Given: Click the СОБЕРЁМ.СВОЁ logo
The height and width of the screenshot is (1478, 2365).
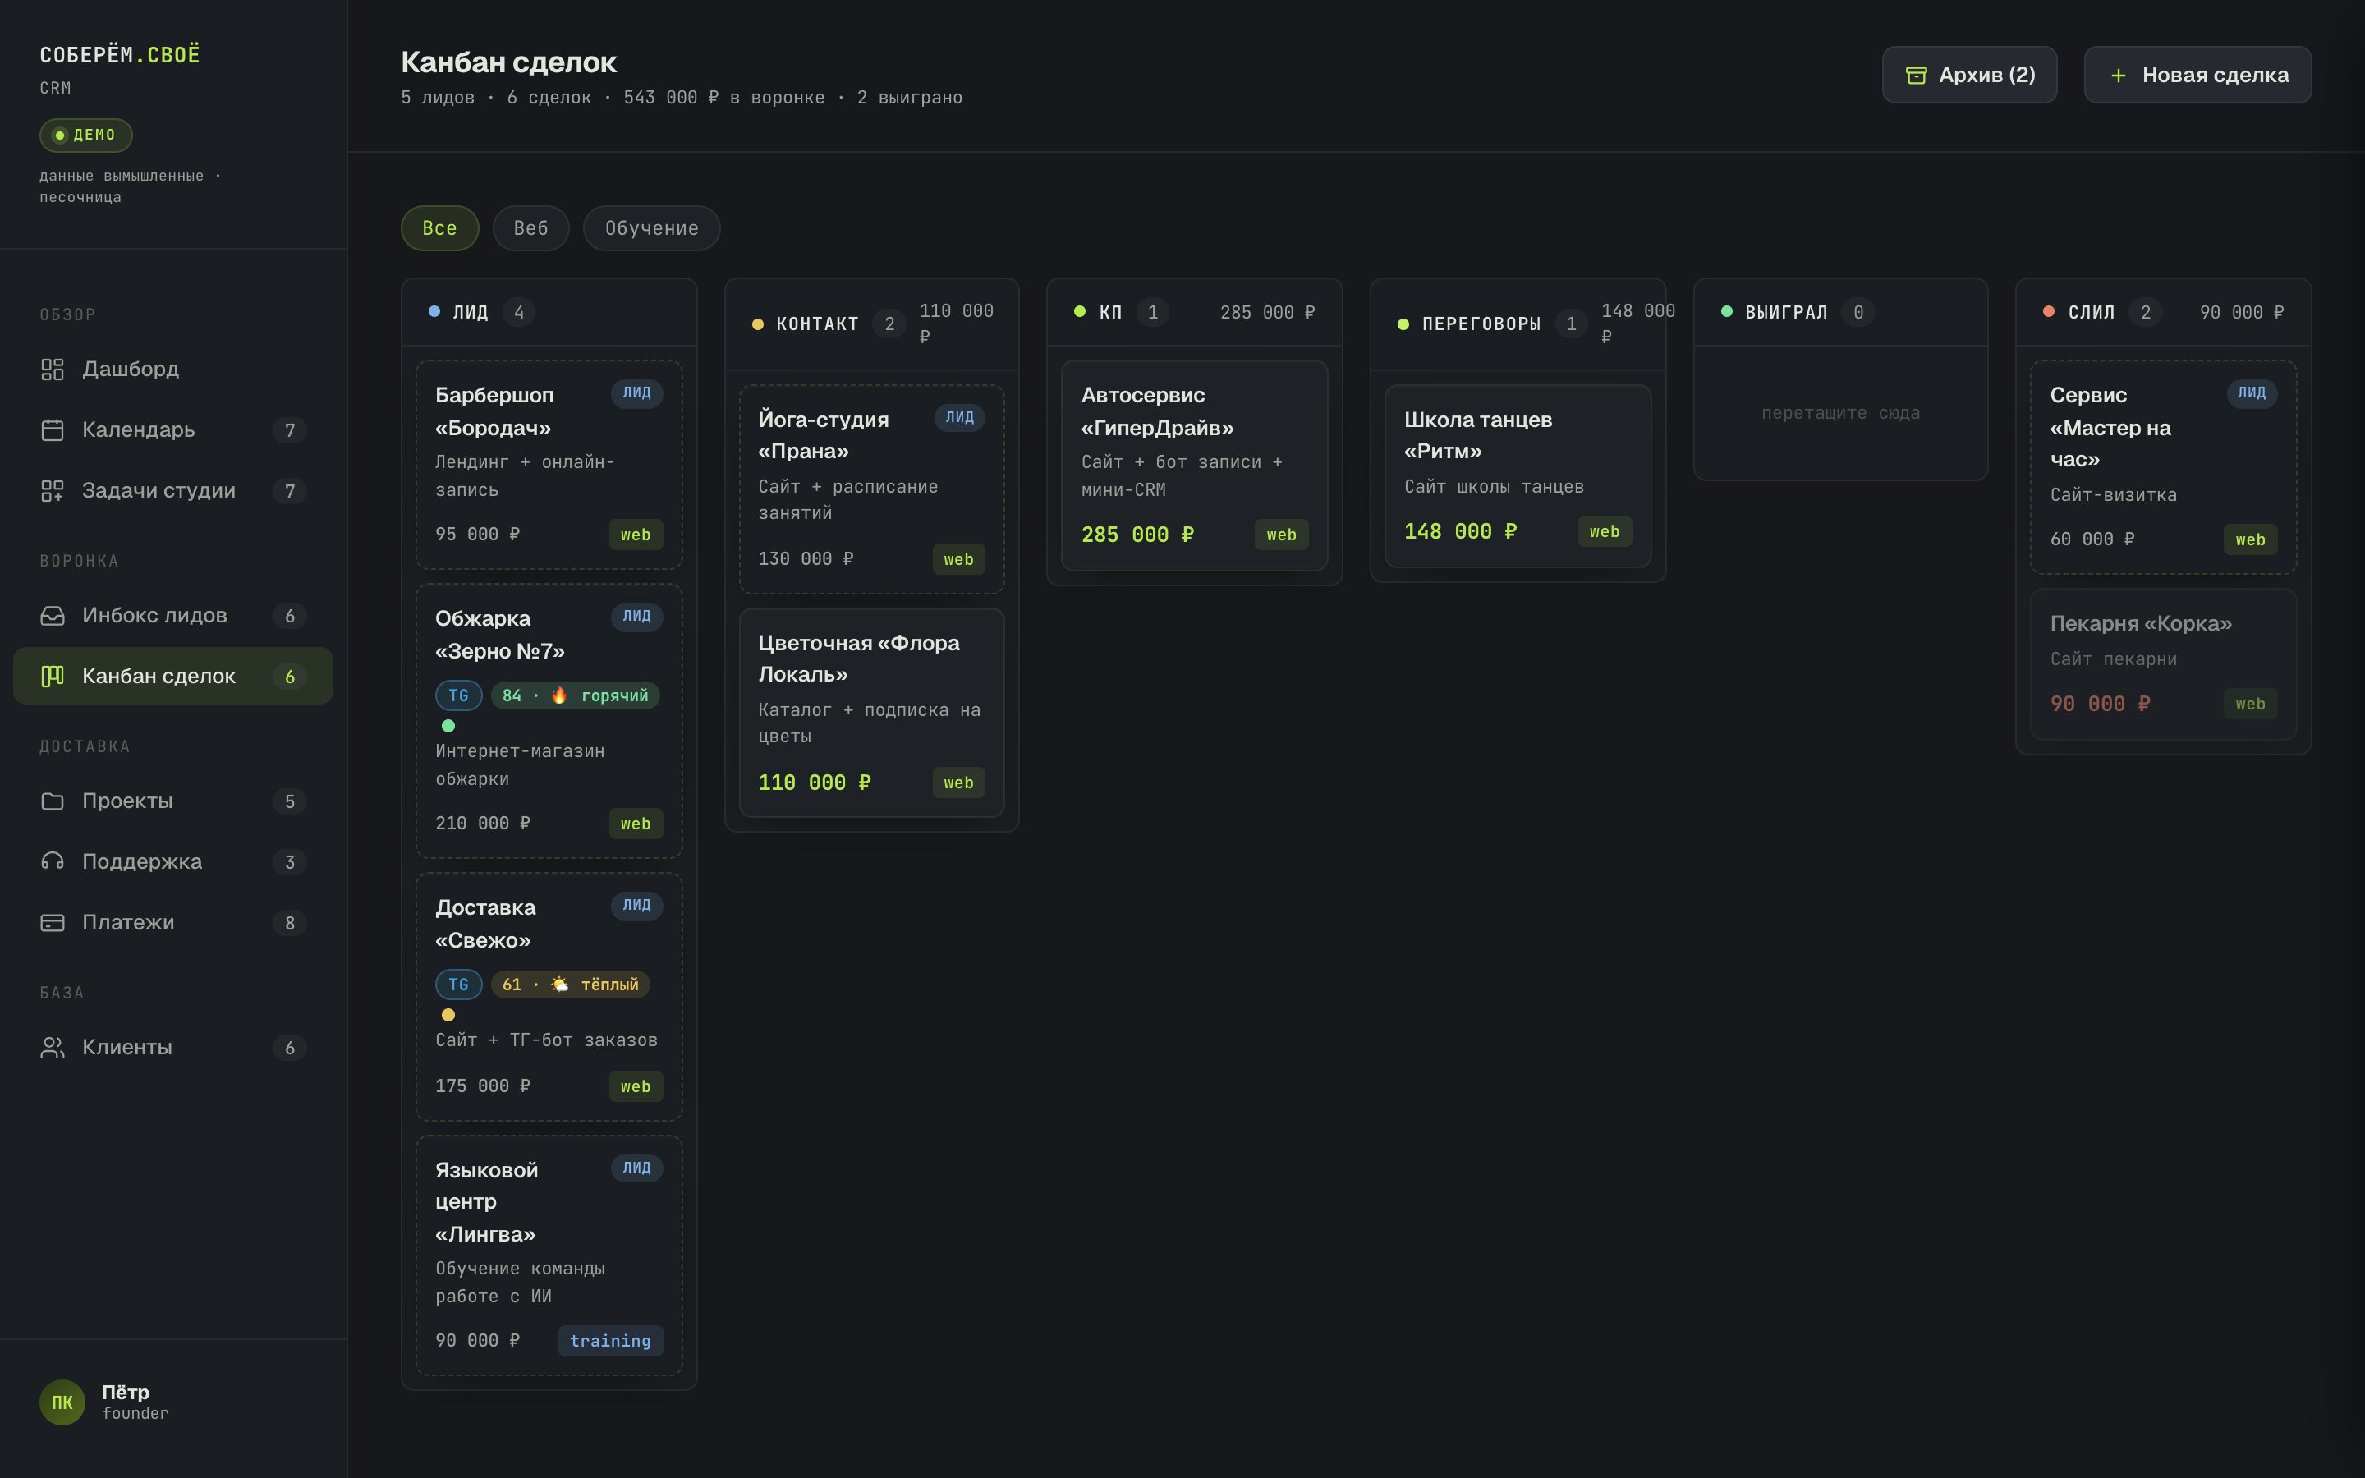Looking at the screenshot, I should (x=119, y=55).
